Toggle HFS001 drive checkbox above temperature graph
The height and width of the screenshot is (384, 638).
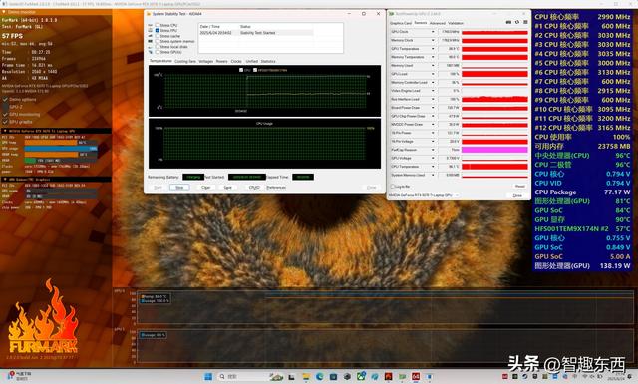255,70
